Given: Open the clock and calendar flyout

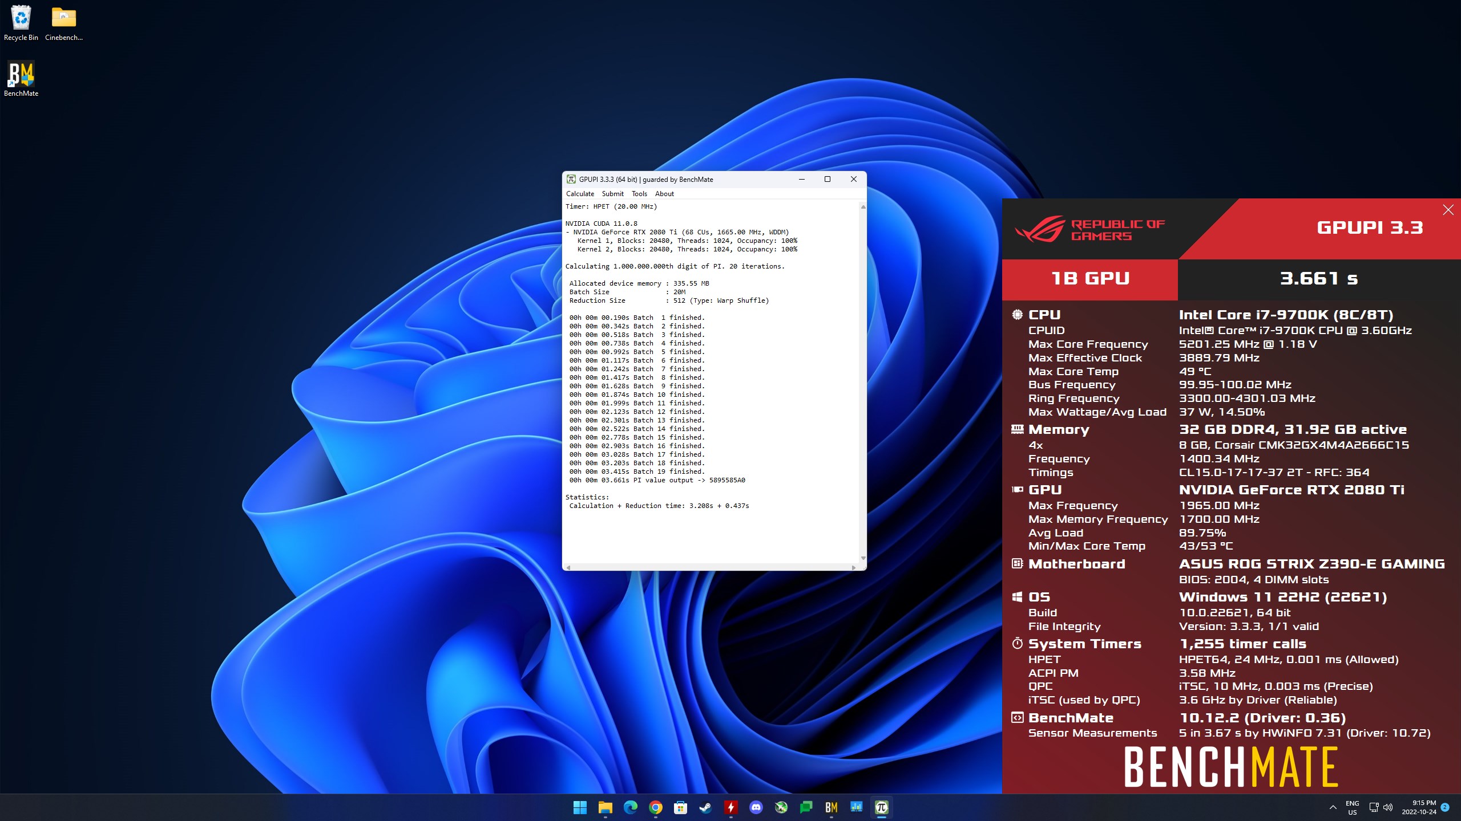Looking at the screenshot, I should pyautogui.click(x=1419, y=807).
